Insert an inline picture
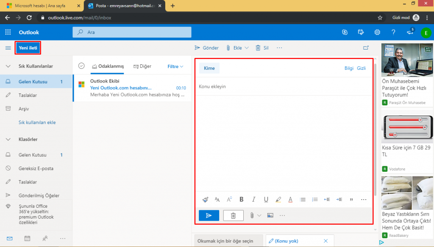Viewport: 434px width, 247px height. pyautogui.click(x=270, y=216)
